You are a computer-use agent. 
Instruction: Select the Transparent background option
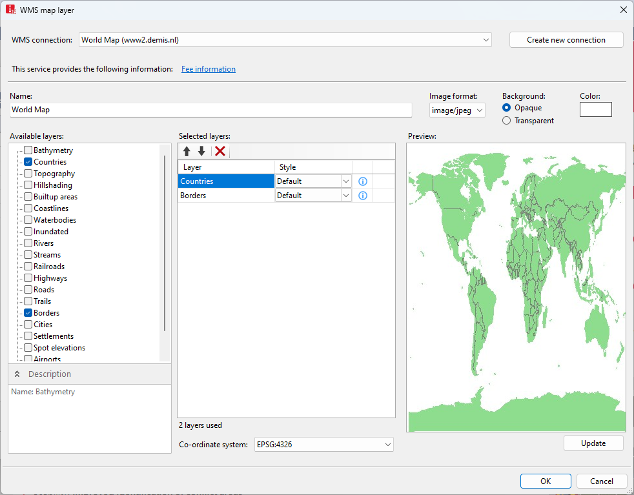(507, 121)
